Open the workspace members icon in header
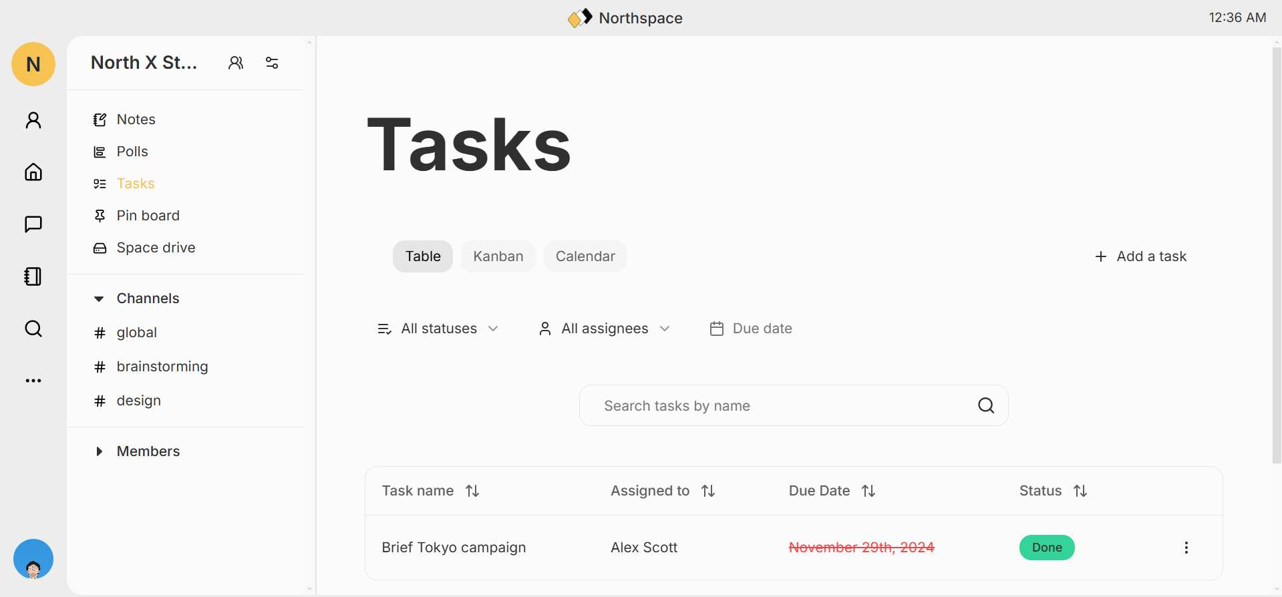 tap(236, 63)
